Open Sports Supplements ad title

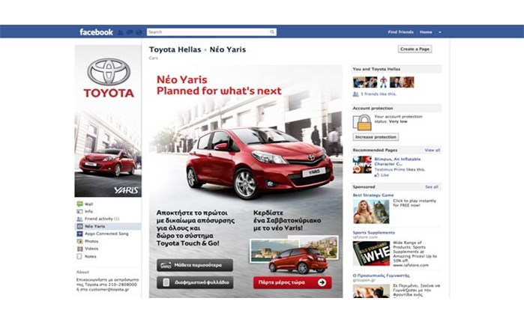[x=373, y=233]
